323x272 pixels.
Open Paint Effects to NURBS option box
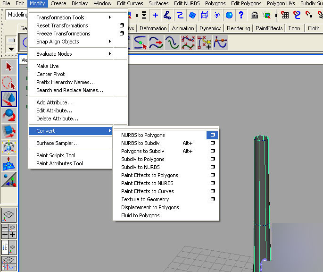pos(213,183)
